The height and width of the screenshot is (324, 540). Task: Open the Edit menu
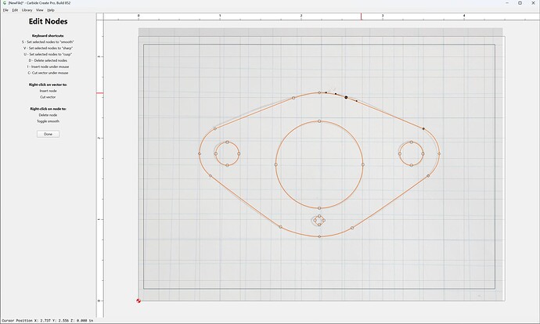[15, 10]
